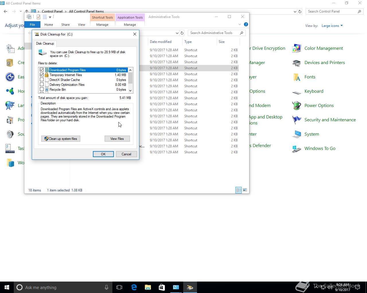This screenshot has height=293, width=367.
Task: Expand the ribbon with the chevron
Action: 240,25
